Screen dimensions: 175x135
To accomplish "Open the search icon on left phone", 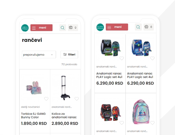I will click(x=63, y=28).
